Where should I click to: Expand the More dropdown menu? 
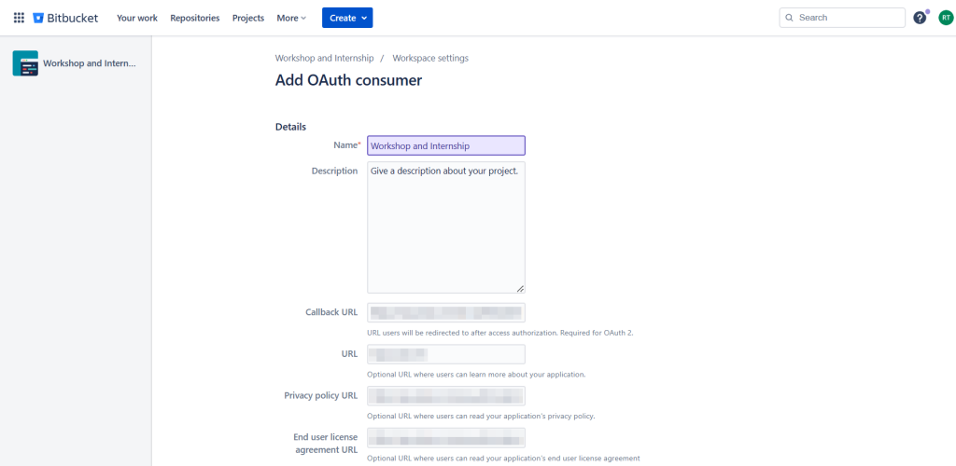tap(291, 18)
